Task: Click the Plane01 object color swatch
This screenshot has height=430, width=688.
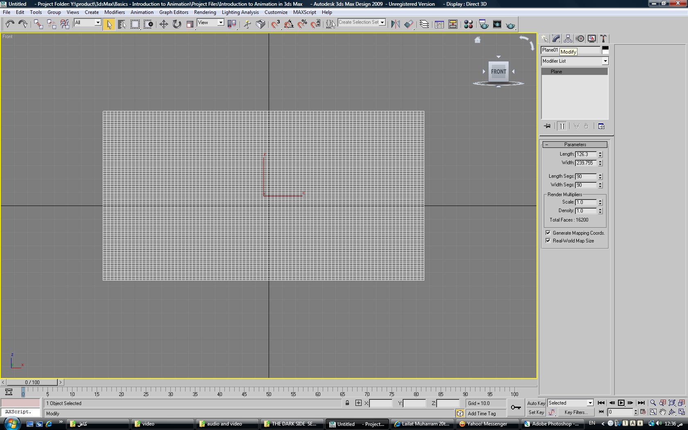Action: (605, 50)
